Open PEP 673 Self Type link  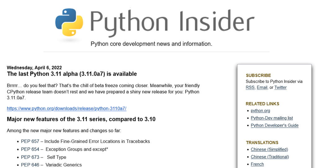[x=30, y=157]
